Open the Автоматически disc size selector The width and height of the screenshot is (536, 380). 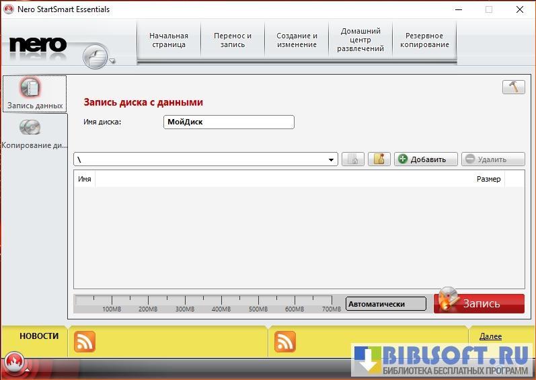(x=386, y=304)
